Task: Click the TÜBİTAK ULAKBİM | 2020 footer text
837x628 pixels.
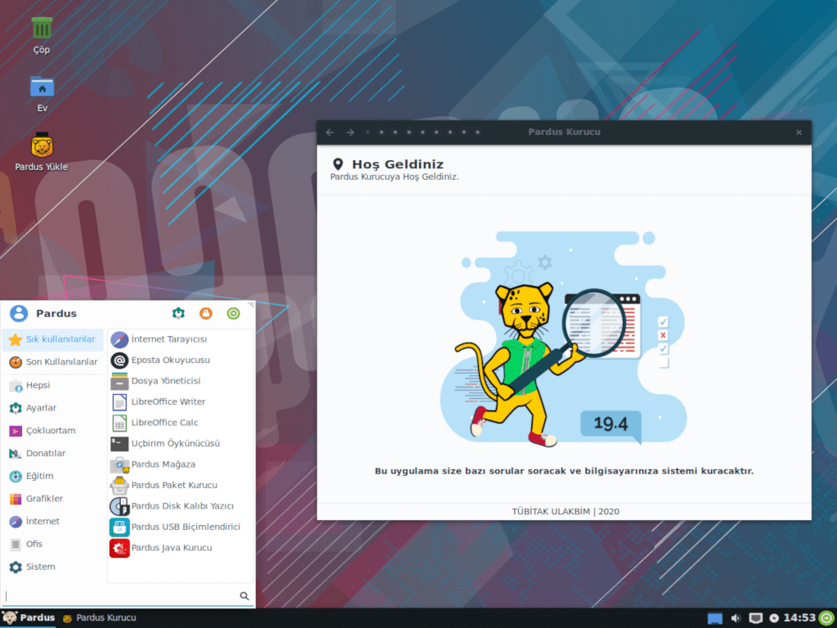Action: click(566, 512)
